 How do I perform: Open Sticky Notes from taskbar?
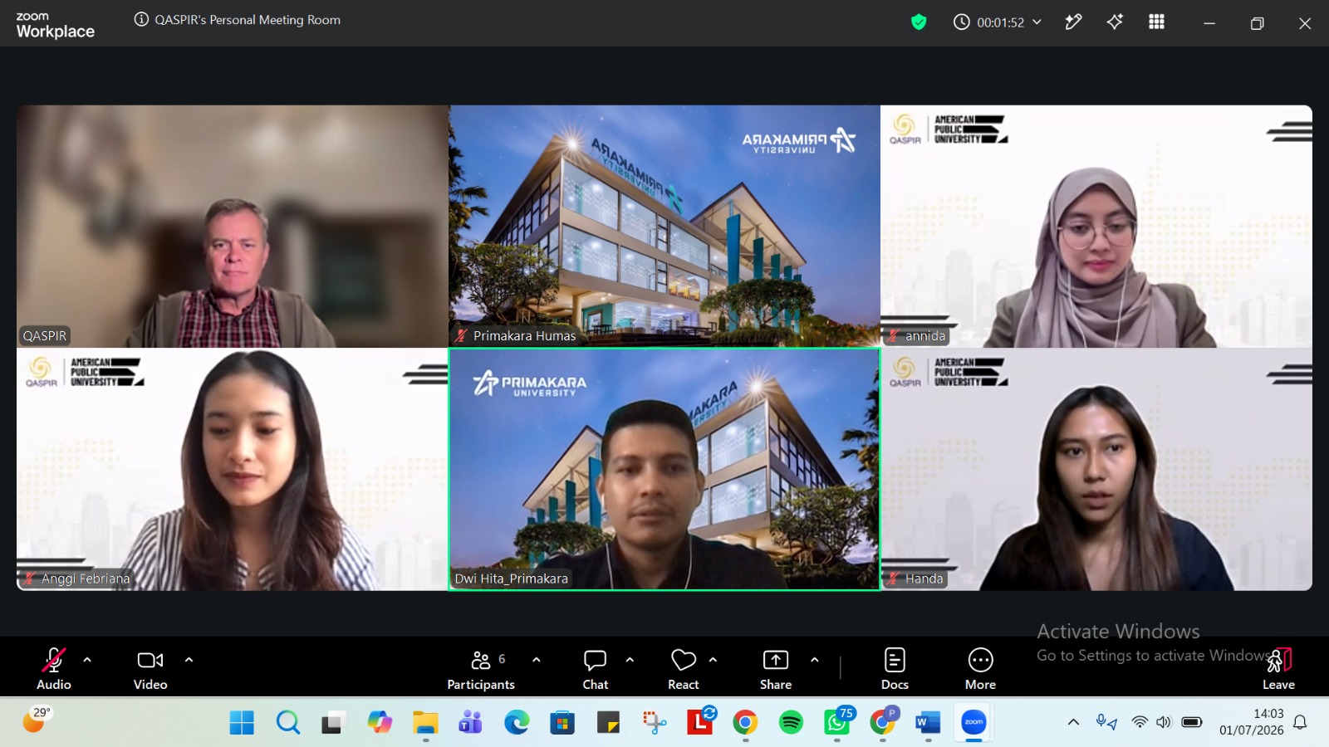click(608, 723)
